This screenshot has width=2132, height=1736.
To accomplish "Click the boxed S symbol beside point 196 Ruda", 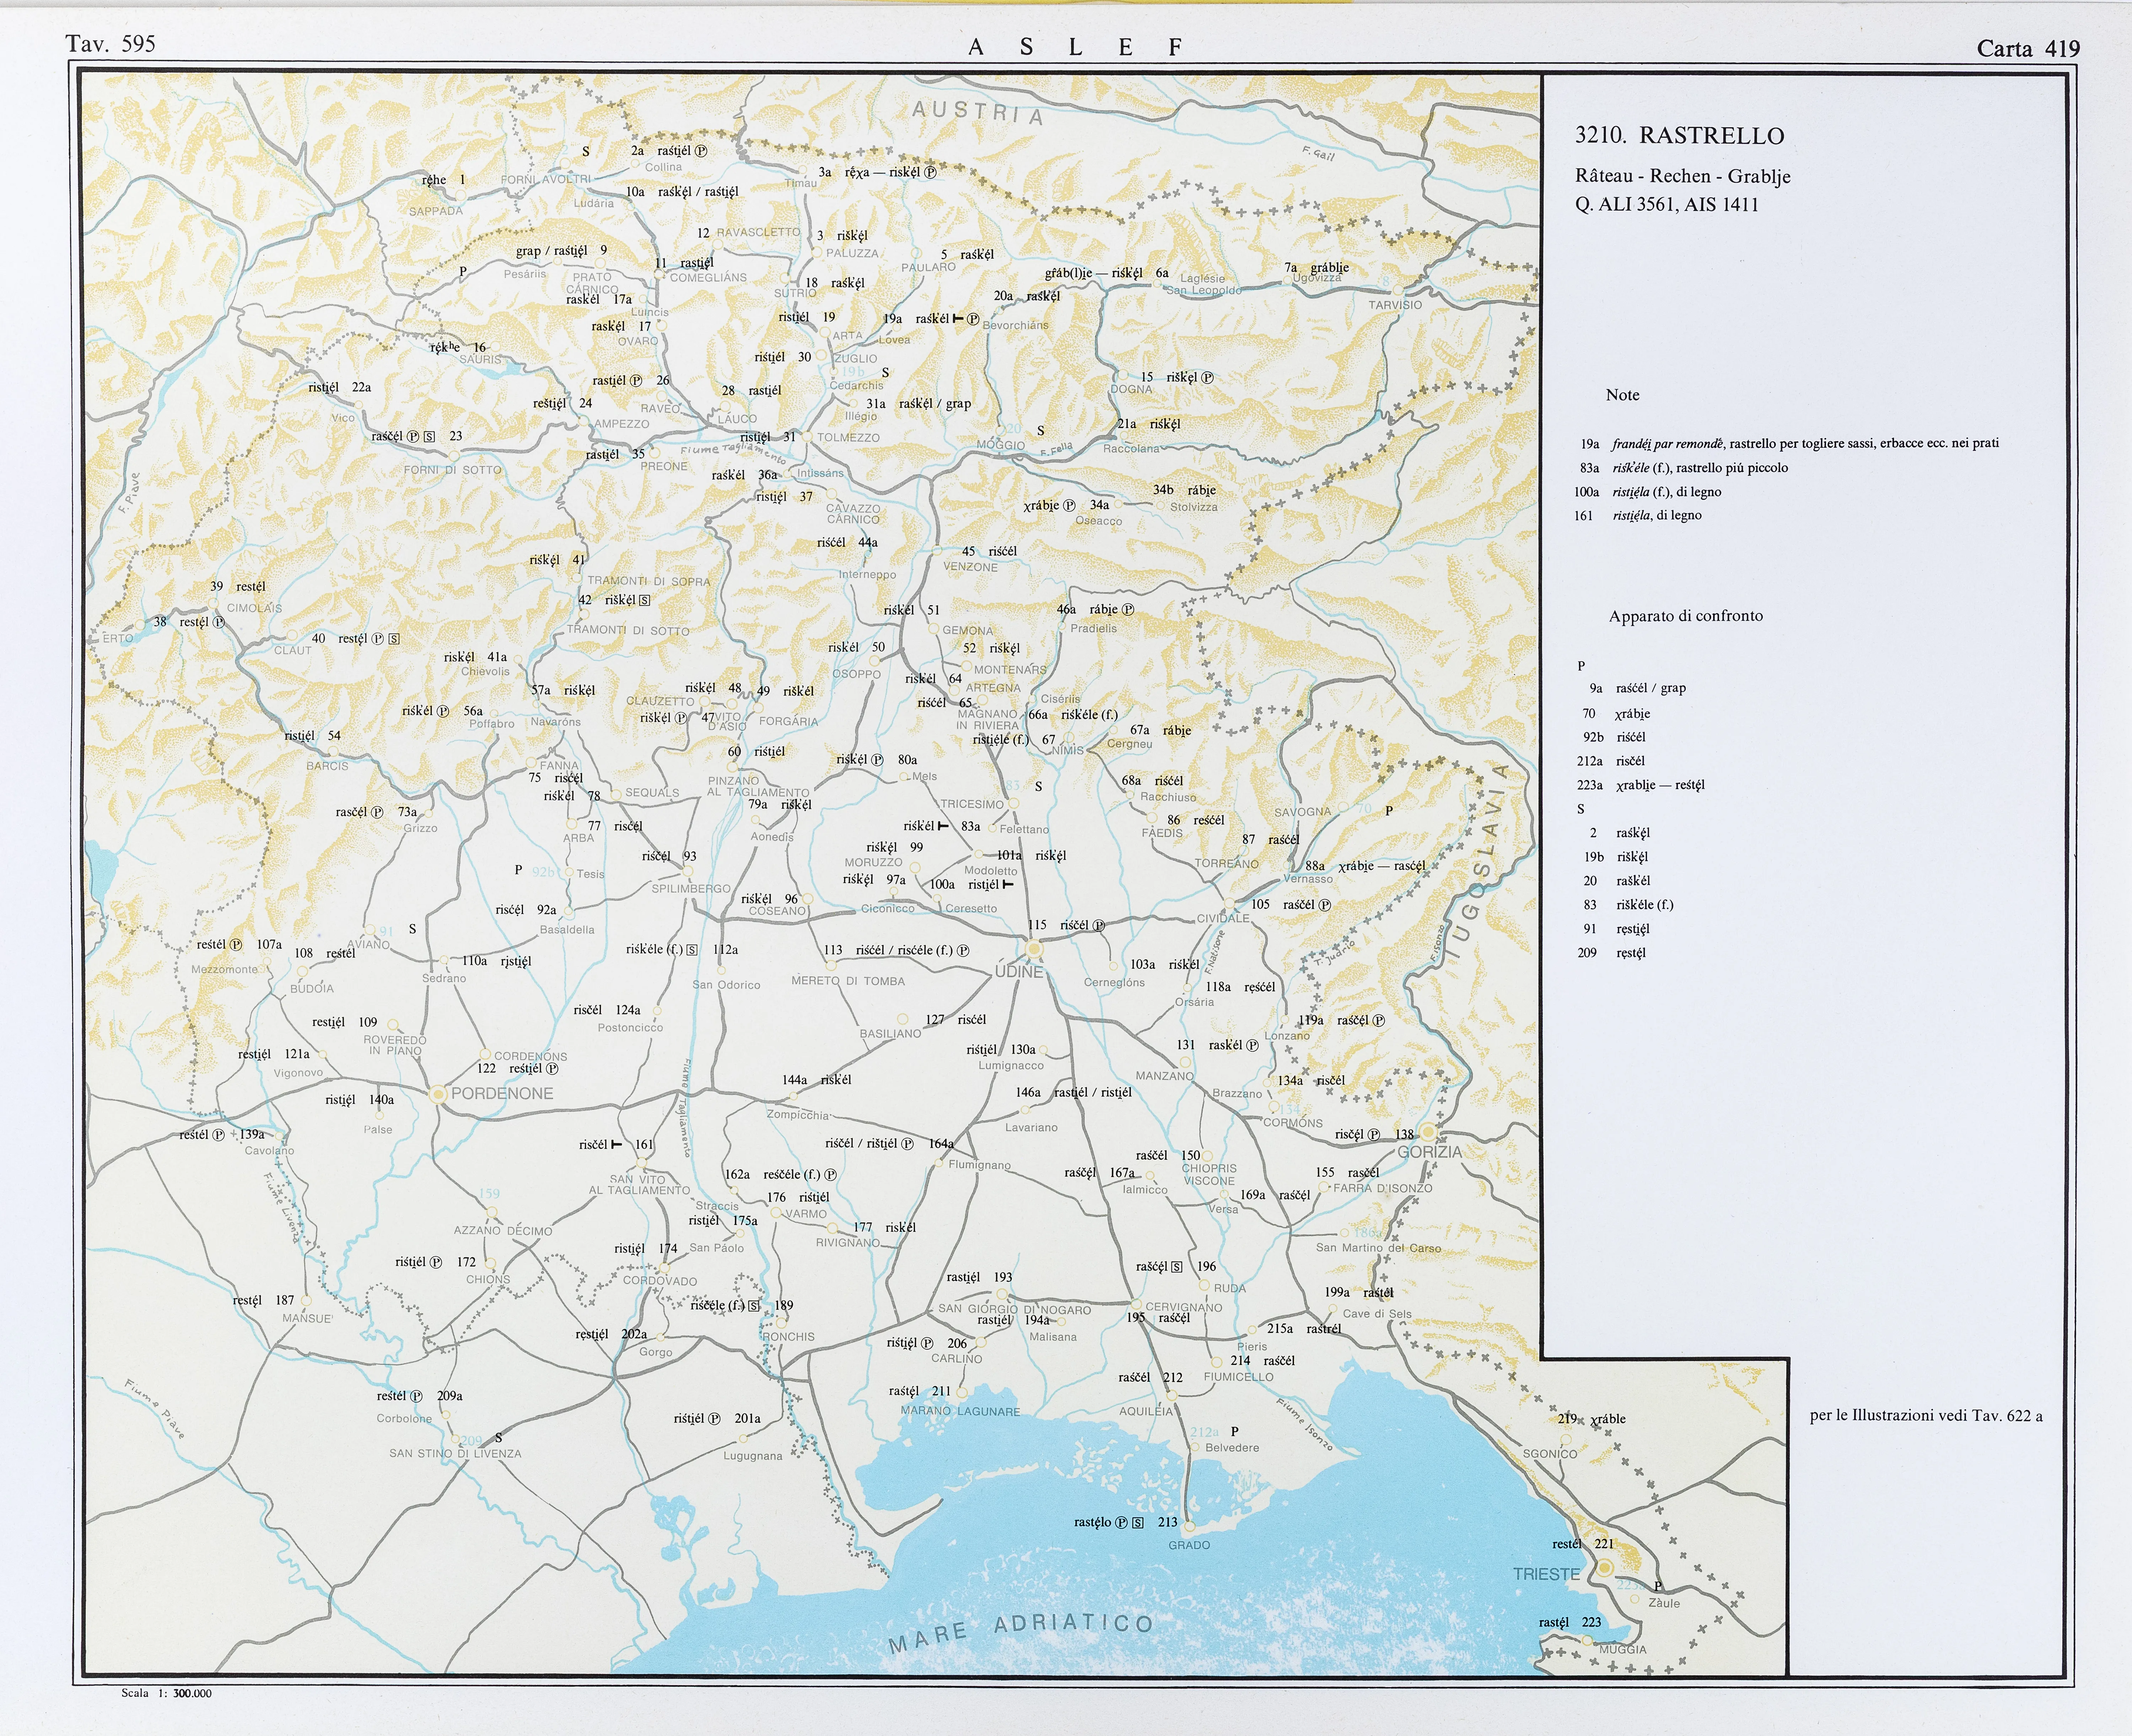I will [x=1177, y=1267].
